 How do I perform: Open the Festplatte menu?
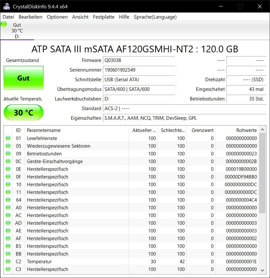pos(104,17)
